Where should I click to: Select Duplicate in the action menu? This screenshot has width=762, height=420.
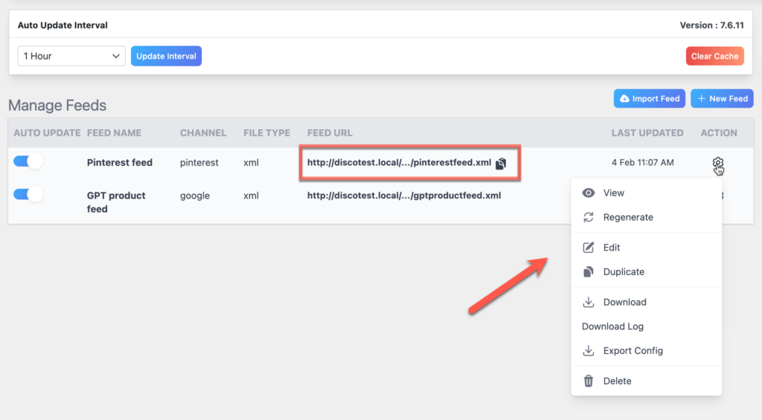coord(646,271)
